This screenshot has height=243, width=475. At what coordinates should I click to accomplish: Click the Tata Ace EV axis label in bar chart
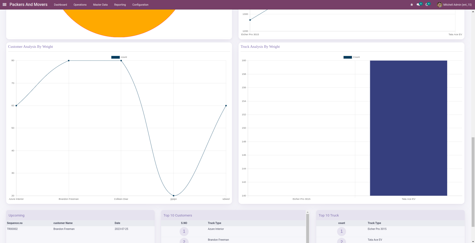[409, 199]
